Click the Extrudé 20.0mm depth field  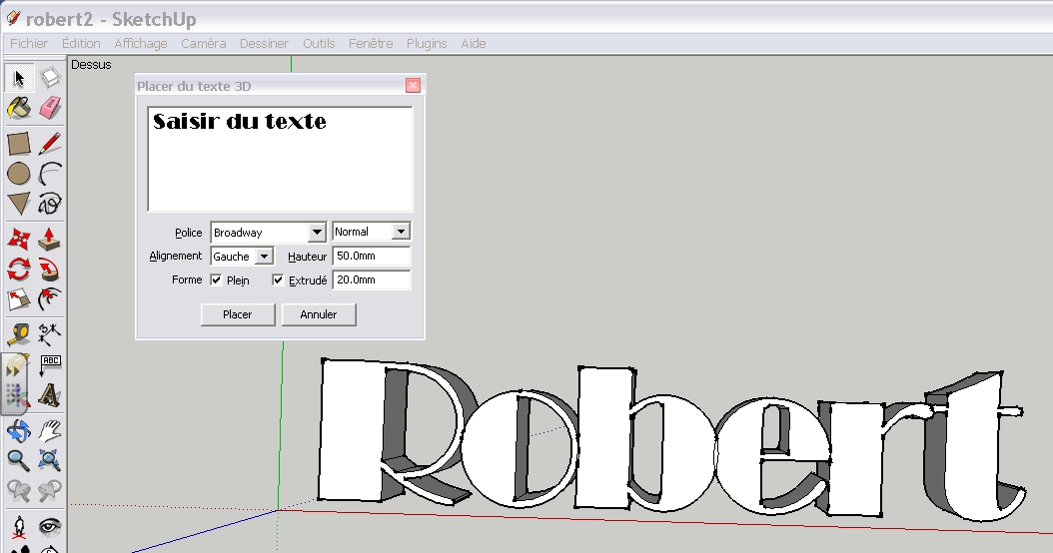click(372, 279)
